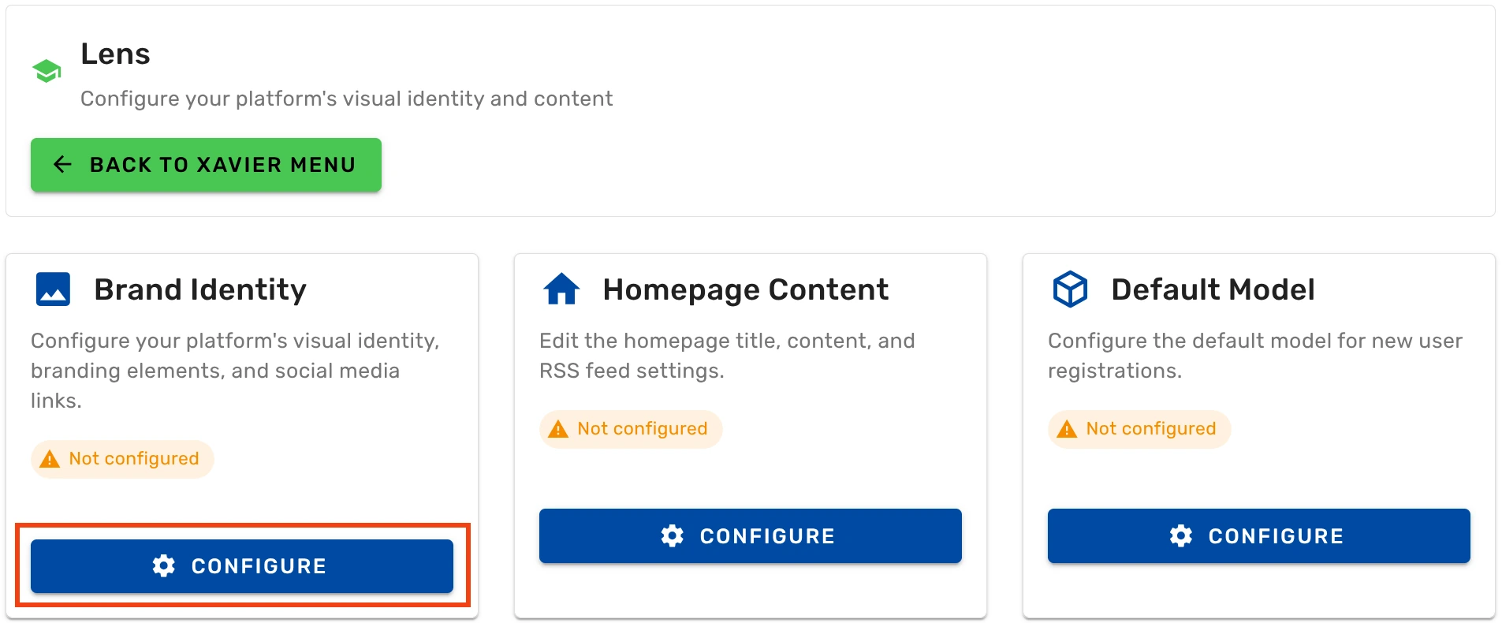Click the Lens page title

click(115, 54)
